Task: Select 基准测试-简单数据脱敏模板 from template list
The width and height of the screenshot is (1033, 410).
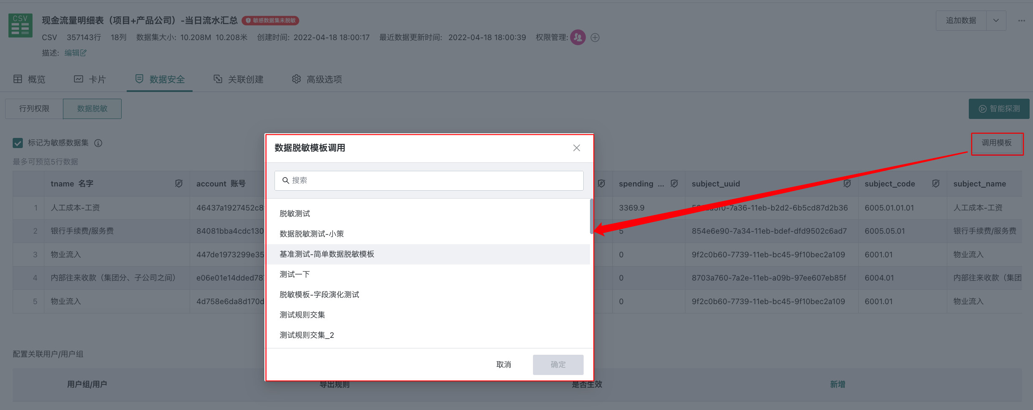Action: pos(327,254)
